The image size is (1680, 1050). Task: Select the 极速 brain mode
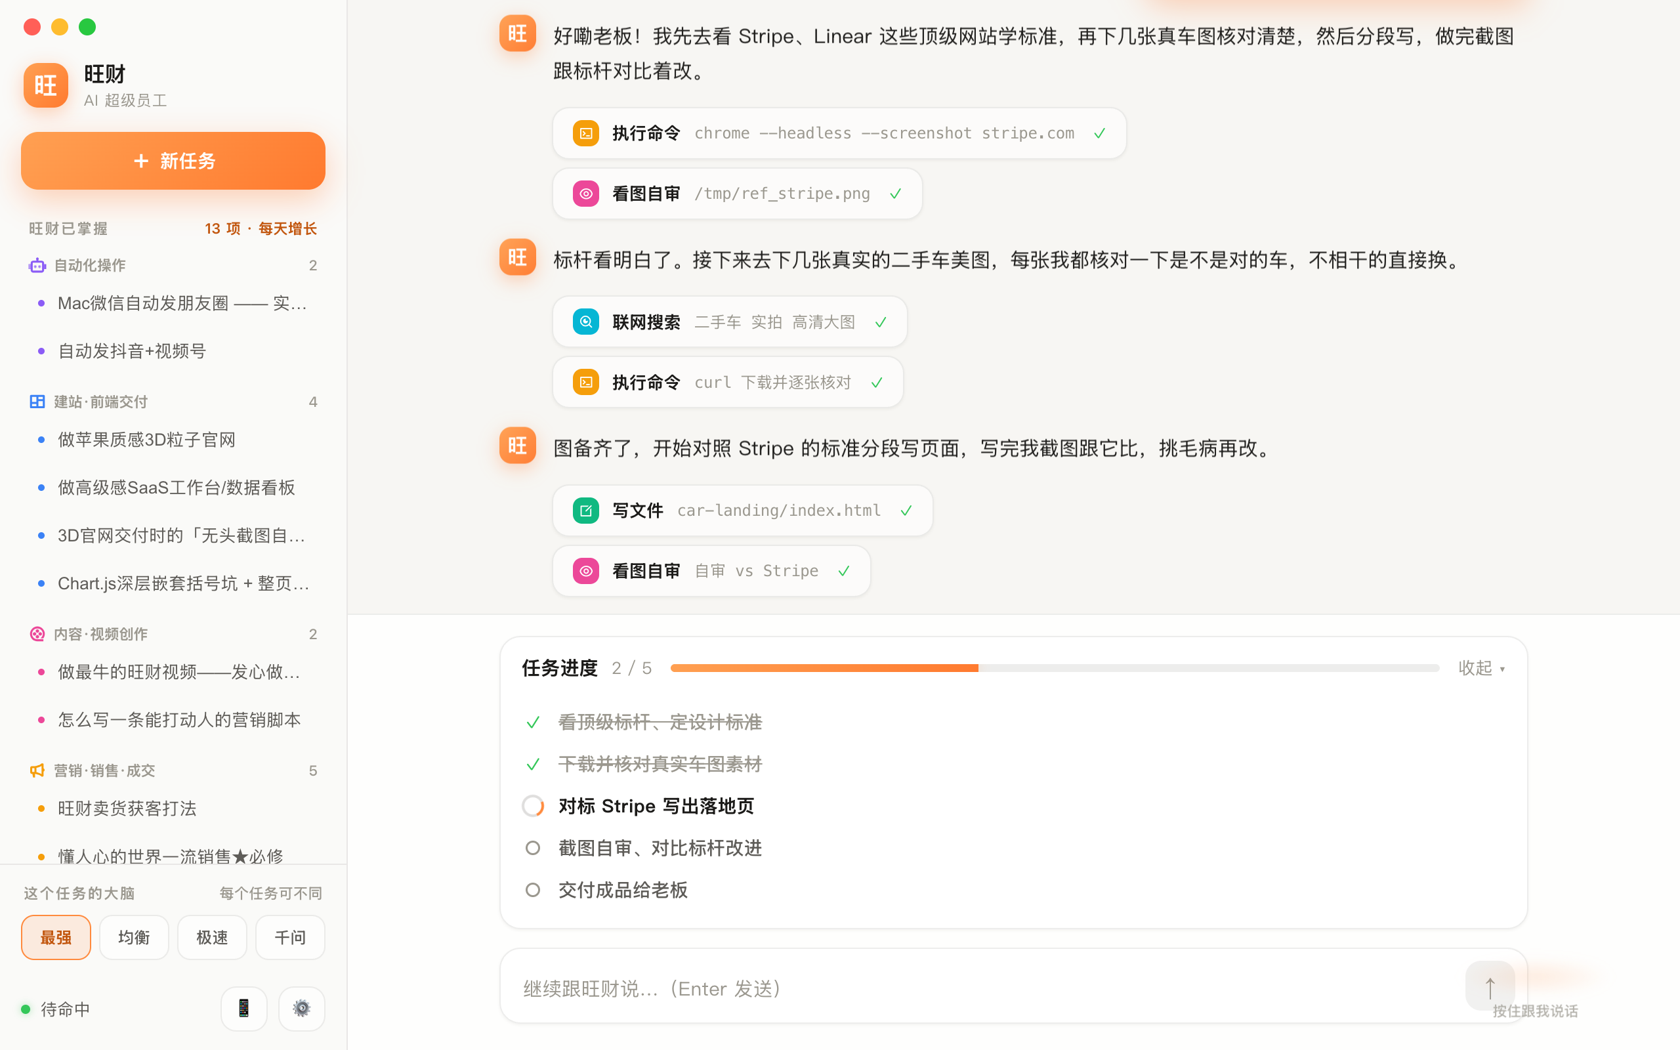pyautogui.click(x=213, y=938)
